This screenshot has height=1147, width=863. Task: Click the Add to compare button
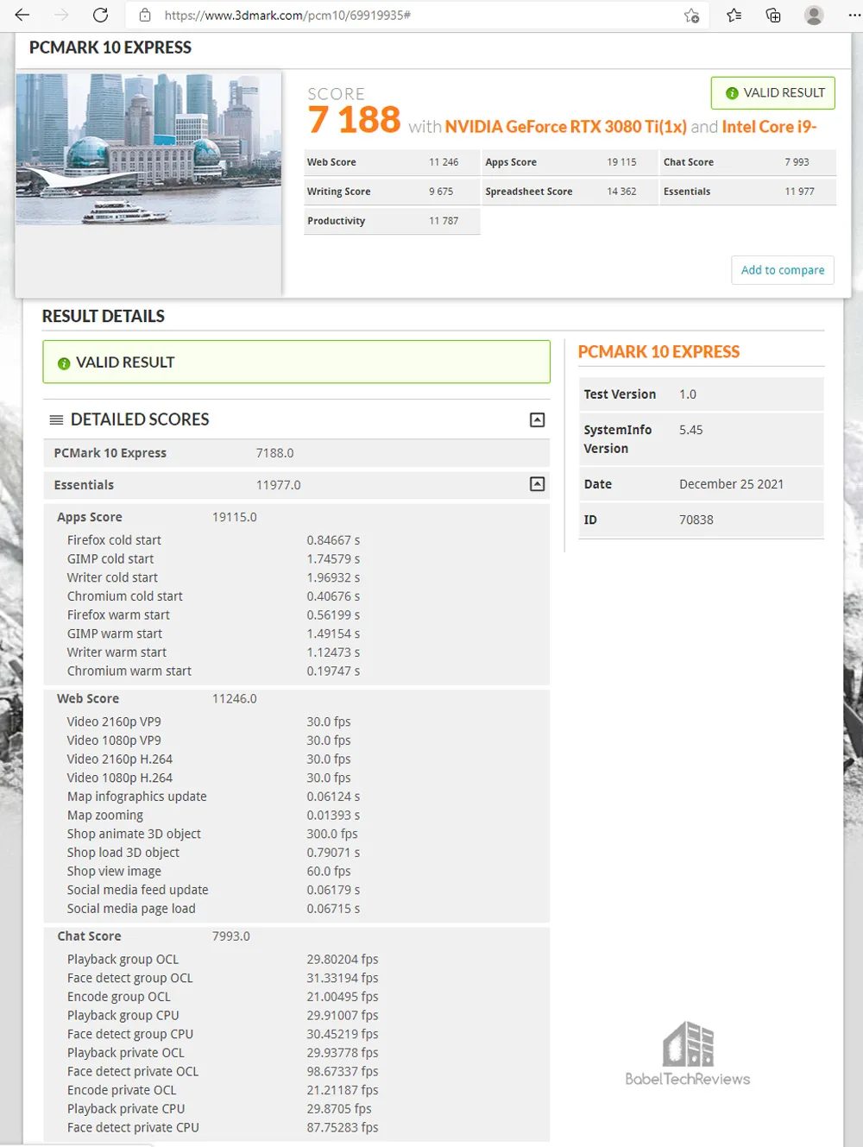click(783, 270)
